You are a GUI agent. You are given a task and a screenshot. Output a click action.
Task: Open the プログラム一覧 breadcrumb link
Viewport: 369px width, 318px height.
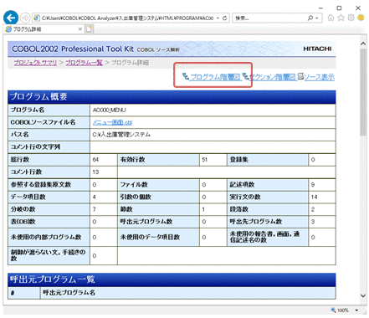click(x=85, y=63)
